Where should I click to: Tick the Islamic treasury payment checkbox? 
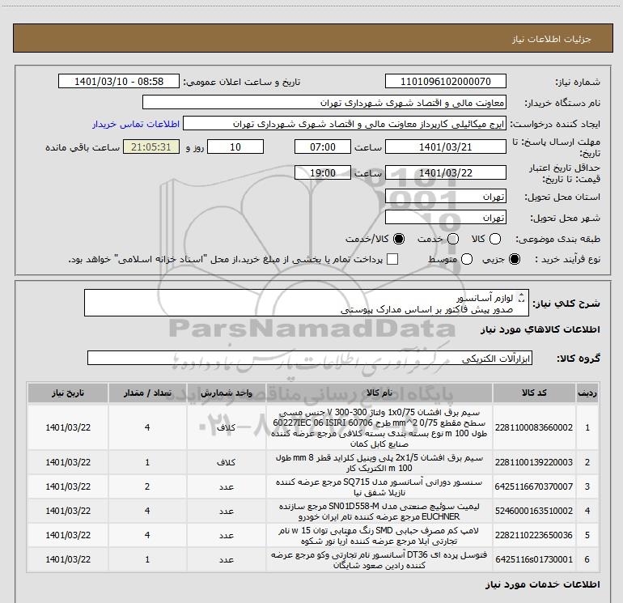pos(392,259)
